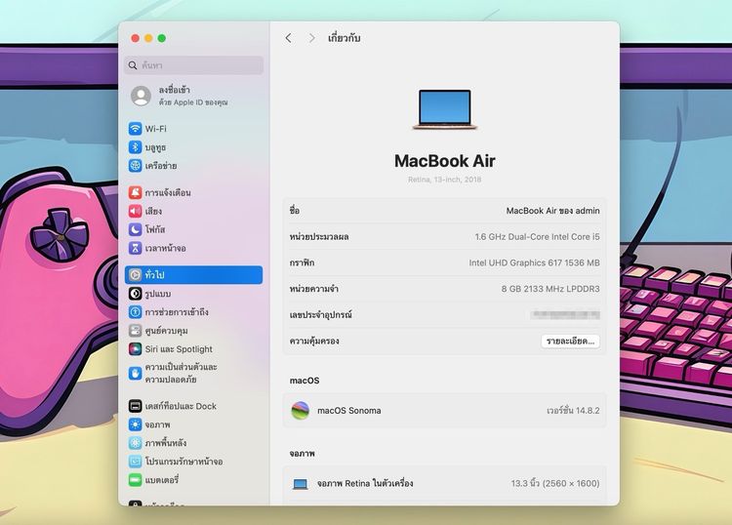This screenshot has height=525, width=732.
Task: Go back with the left chevron
Action: (289, 38)
